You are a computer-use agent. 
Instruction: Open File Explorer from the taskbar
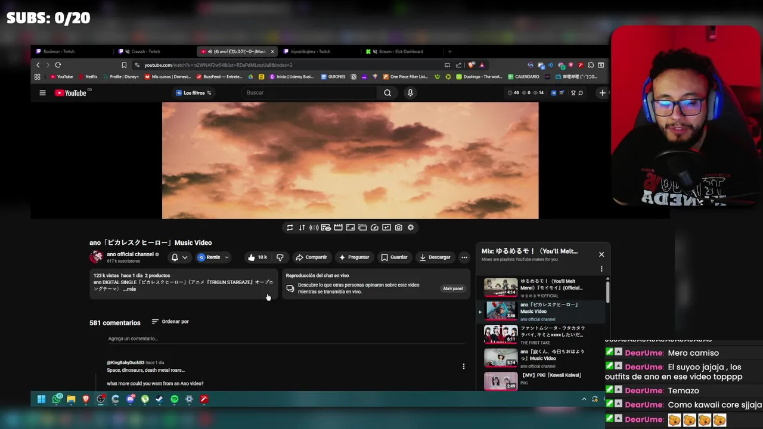71,399
